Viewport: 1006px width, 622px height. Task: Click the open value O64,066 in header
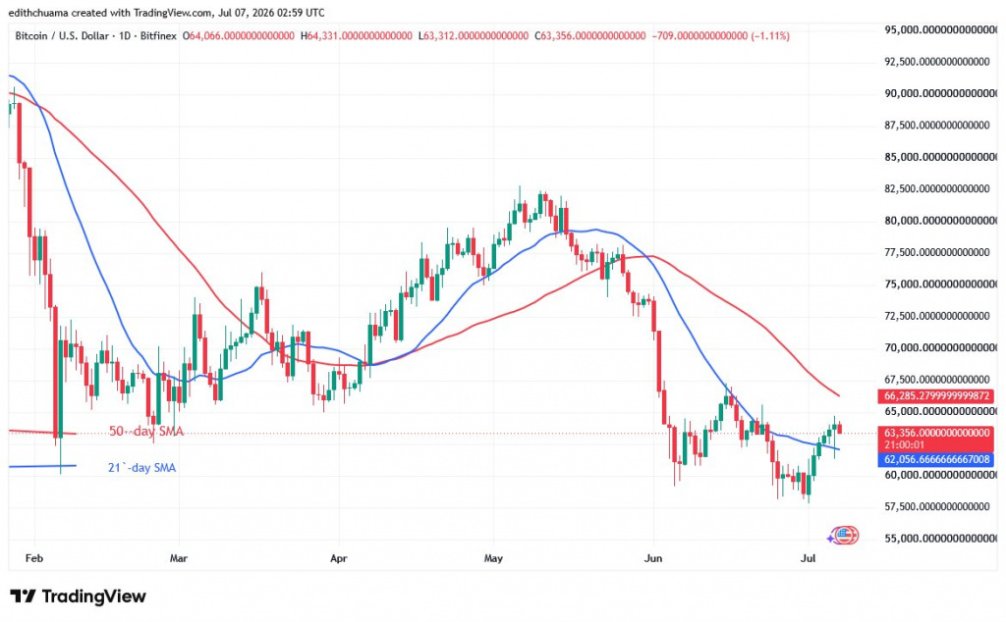click(x=239, y=36)
